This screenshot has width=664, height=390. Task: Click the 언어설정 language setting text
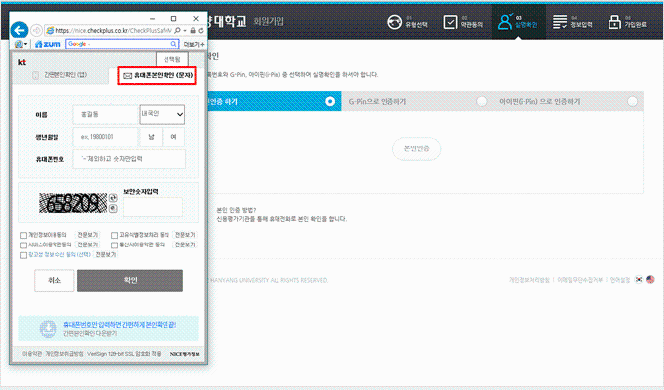620,280
